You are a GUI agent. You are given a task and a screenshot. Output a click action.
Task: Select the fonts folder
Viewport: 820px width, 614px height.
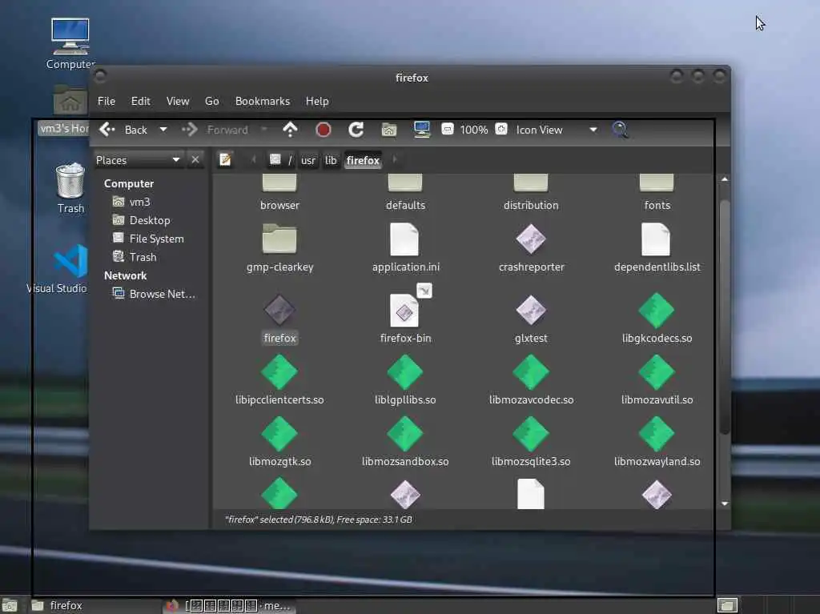pyautogui.click(x=657, y=191)
